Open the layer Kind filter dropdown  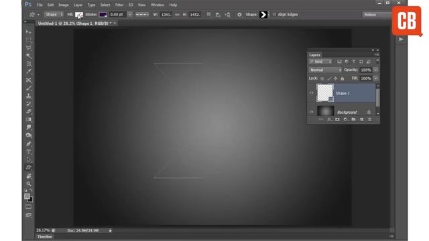click(320, 62)
